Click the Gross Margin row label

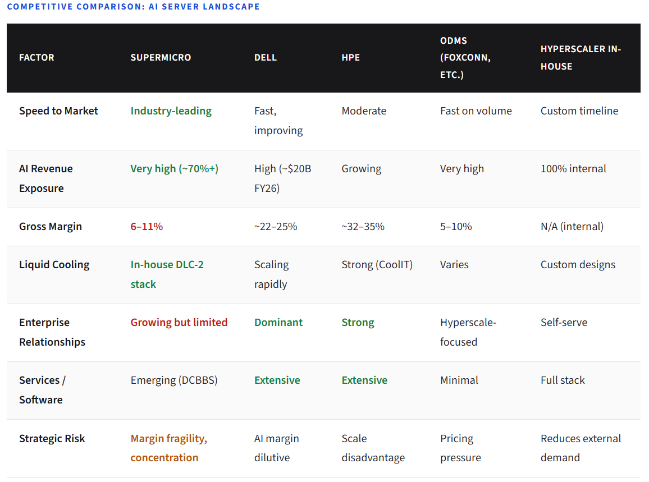point(51,227)
